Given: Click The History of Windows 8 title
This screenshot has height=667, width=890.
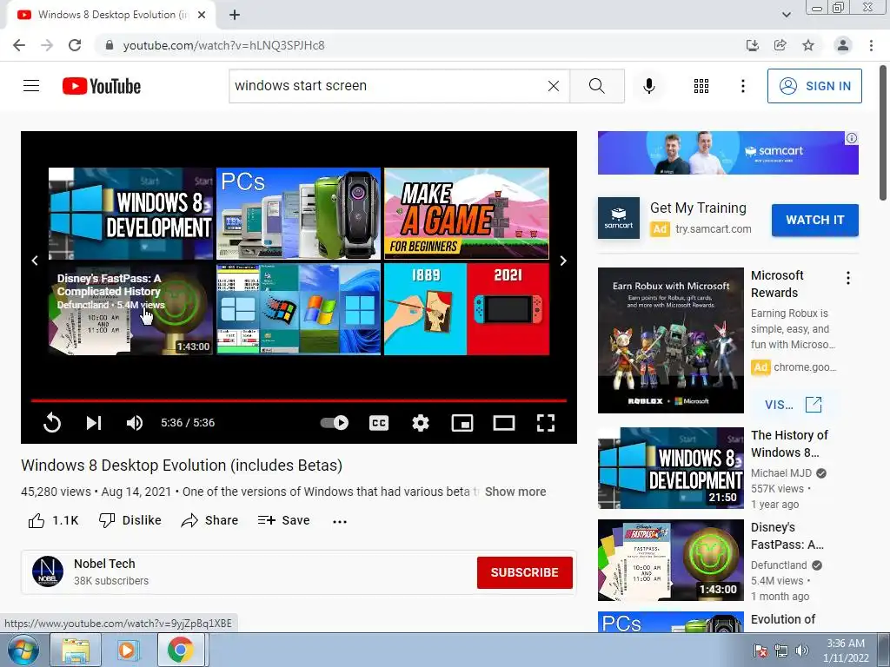Looking at the screenshot, I should (x=789, y=444).
